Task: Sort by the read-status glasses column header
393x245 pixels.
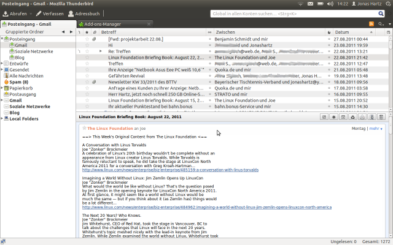Action: tap(209, 32)
